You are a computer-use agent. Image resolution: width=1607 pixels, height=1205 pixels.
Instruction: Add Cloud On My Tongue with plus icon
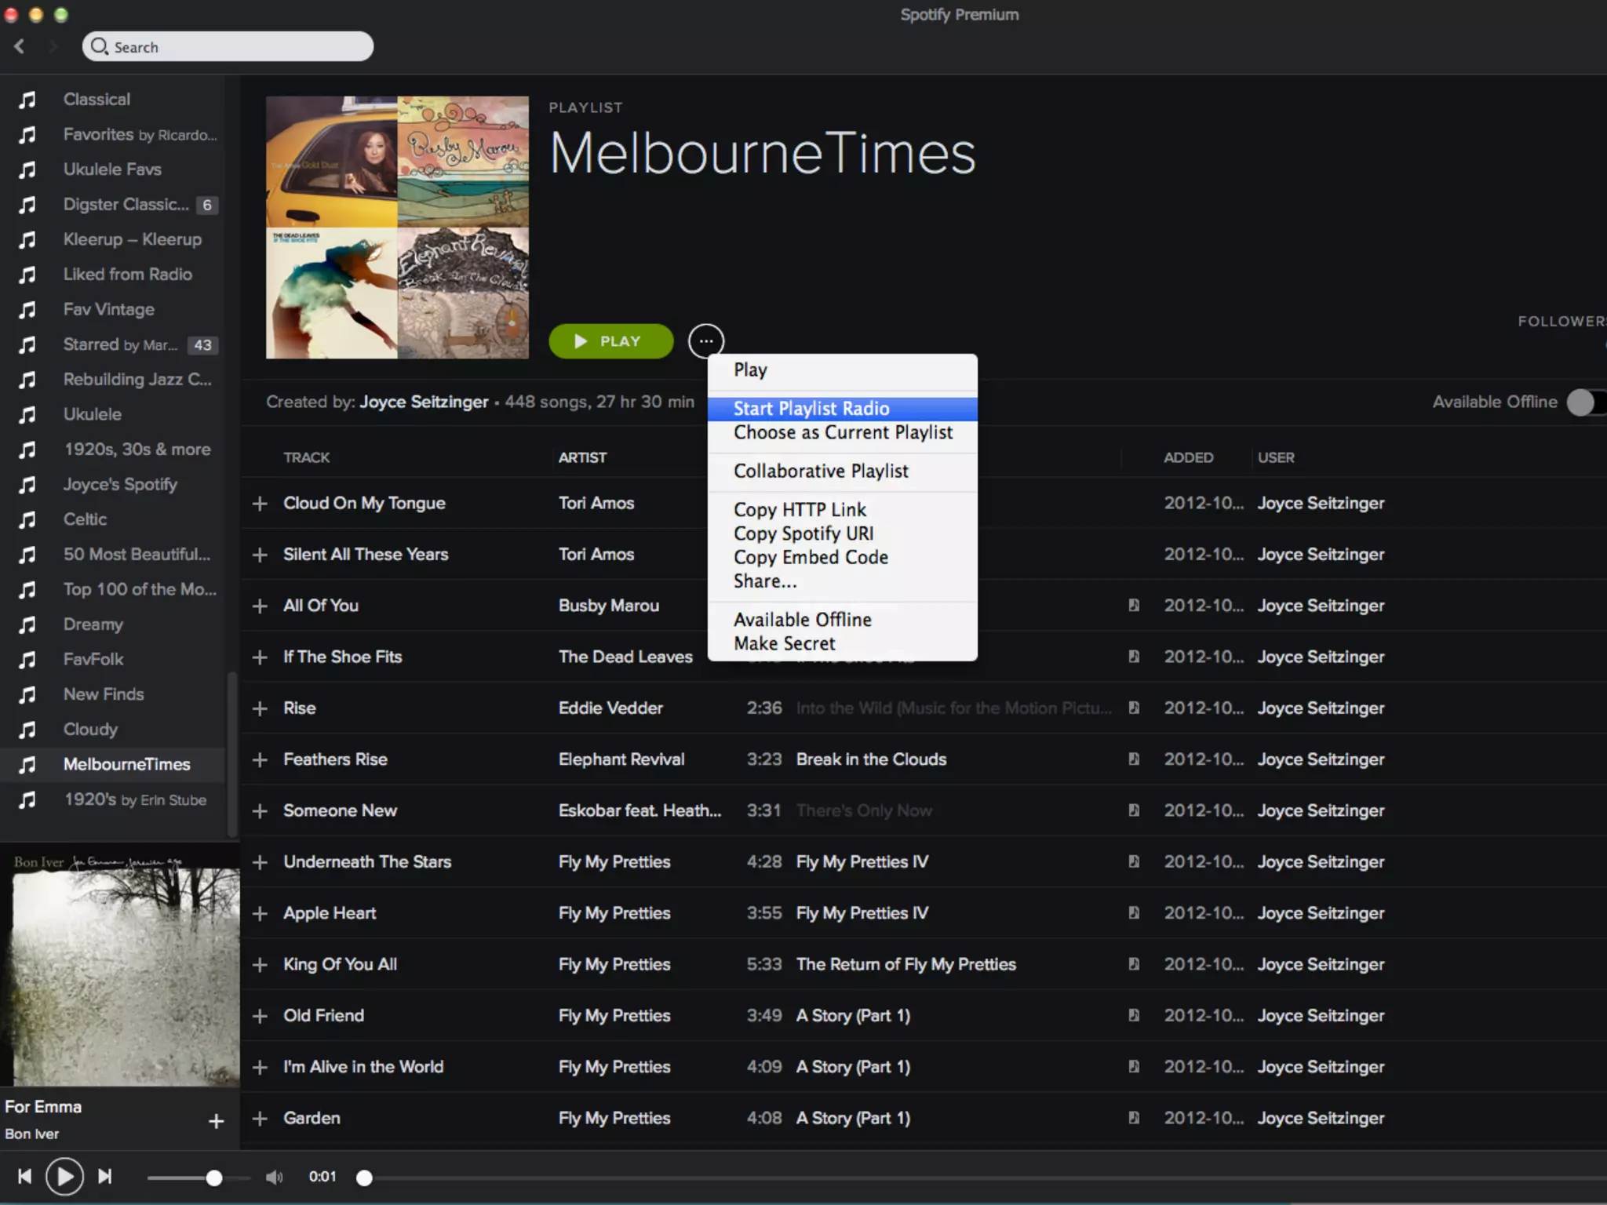tap(261, 504)
